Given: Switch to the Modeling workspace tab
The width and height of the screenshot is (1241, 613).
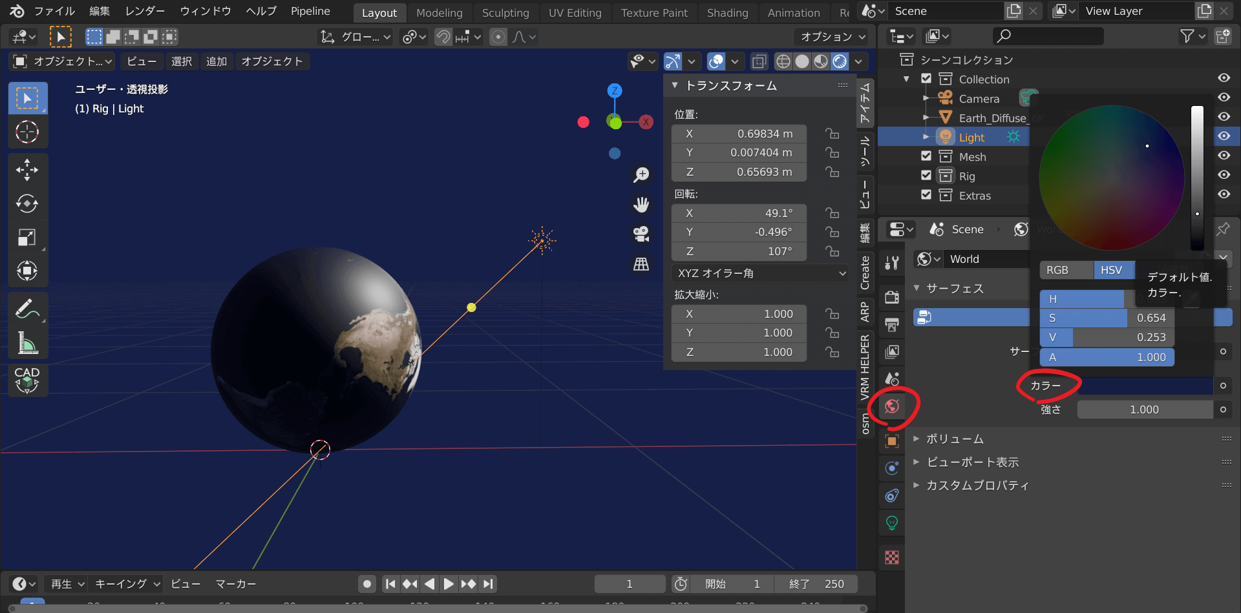Looking at the screenshot, I should pyautogui.click(x=440, y=12).
